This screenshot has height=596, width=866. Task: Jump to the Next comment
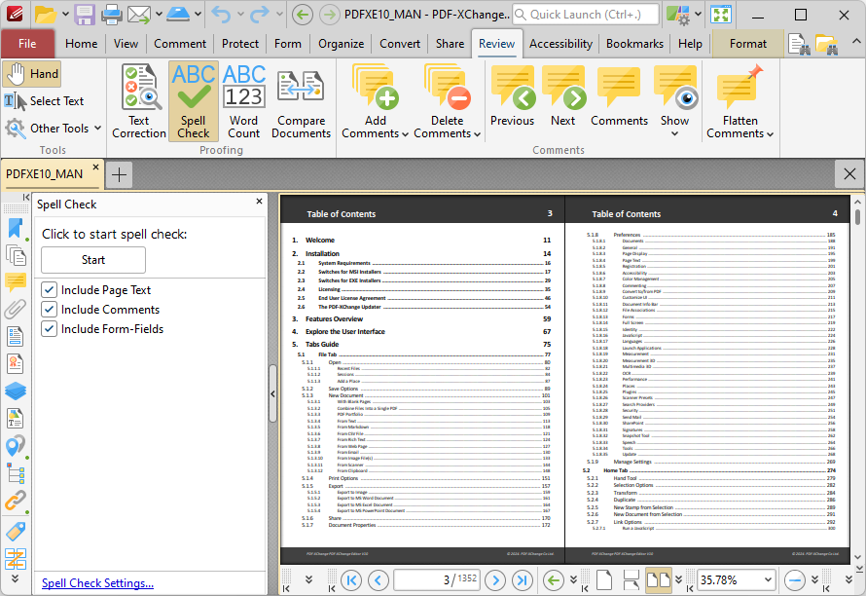[562, 96]
